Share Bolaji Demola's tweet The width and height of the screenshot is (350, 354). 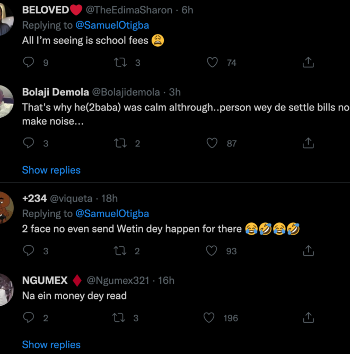click(x=308, y=143)
